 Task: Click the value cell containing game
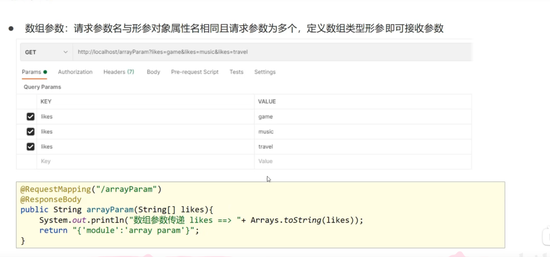coord(266,116)
